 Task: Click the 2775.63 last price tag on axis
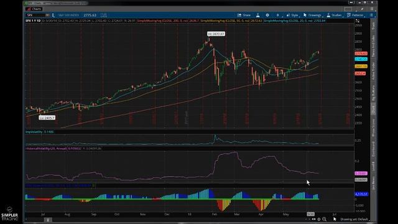361,54
